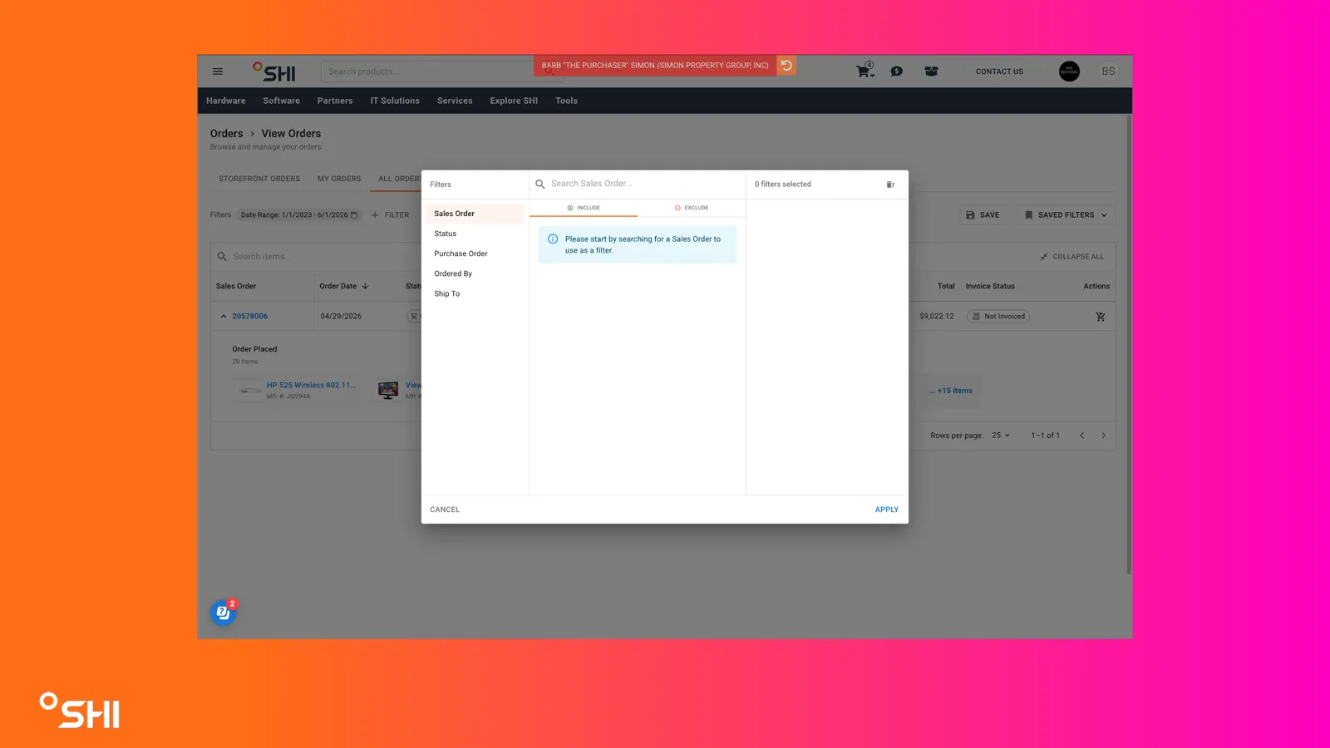Apply the selected filters
The height and width of the screenshot is (748, 1330).
(x=886, y=509)
